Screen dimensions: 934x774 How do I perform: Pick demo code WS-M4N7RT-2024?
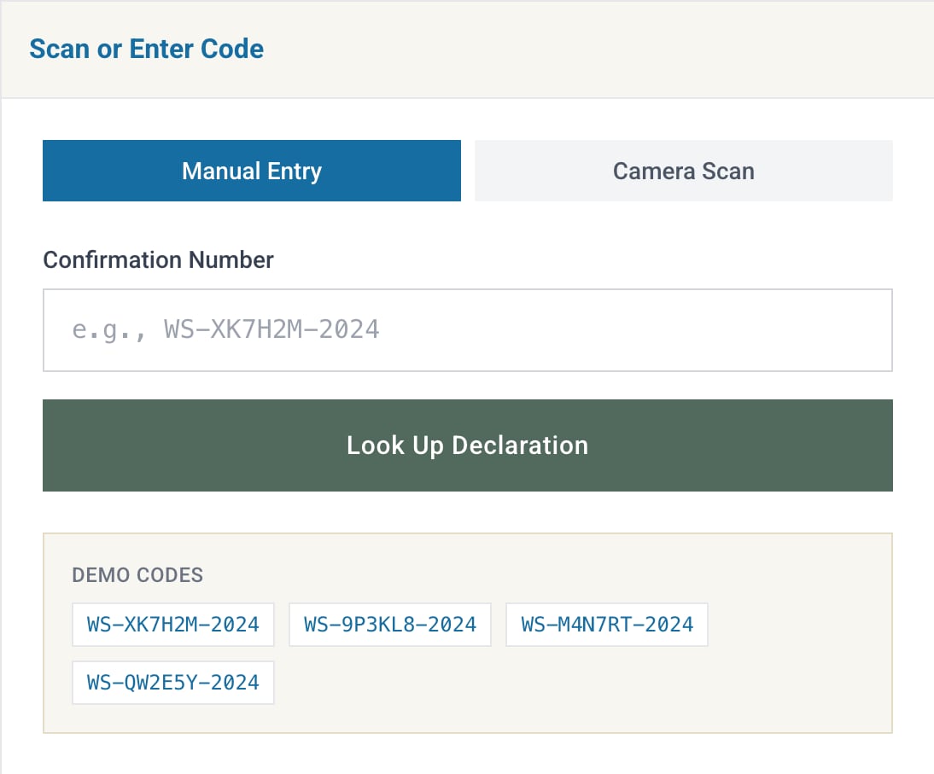click(607, 625)
